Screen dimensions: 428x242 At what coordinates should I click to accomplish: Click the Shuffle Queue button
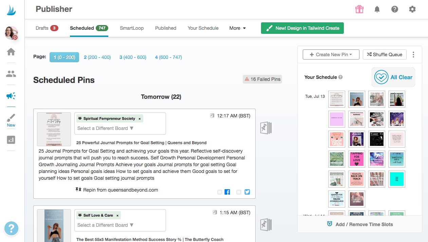[x=385, y=54]
